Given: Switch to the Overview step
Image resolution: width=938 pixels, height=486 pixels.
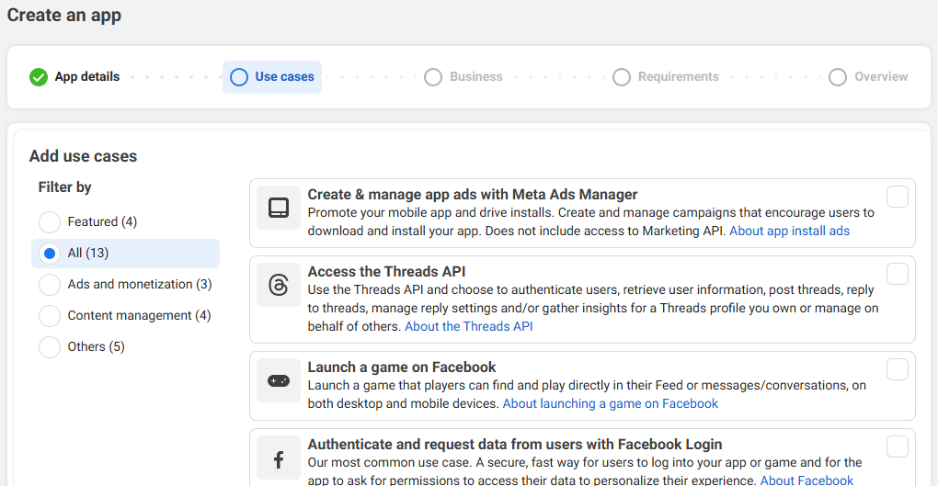Looking at the screenshot, I should point(869,77).
